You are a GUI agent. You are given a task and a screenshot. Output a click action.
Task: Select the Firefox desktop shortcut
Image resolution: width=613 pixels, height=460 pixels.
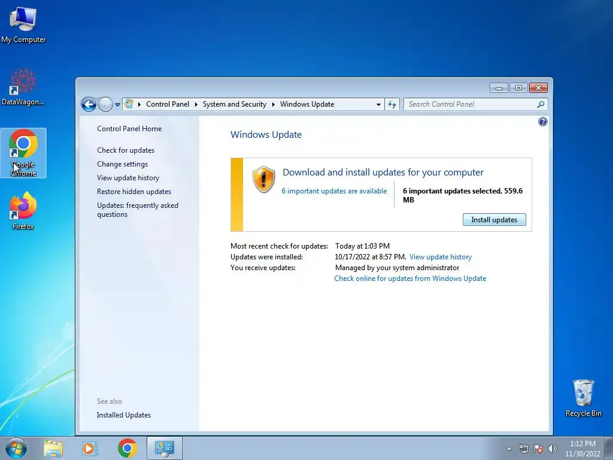(x=23, y=210)
